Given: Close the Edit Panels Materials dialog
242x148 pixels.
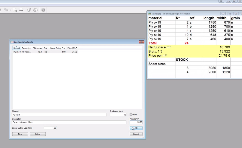Looking at the screenshot, I should point(141,42).
